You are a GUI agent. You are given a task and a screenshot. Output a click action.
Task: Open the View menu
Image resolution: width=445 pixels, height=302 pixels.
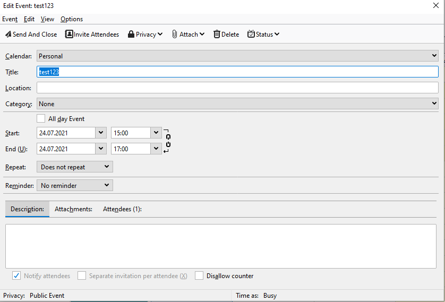(47, 19)
